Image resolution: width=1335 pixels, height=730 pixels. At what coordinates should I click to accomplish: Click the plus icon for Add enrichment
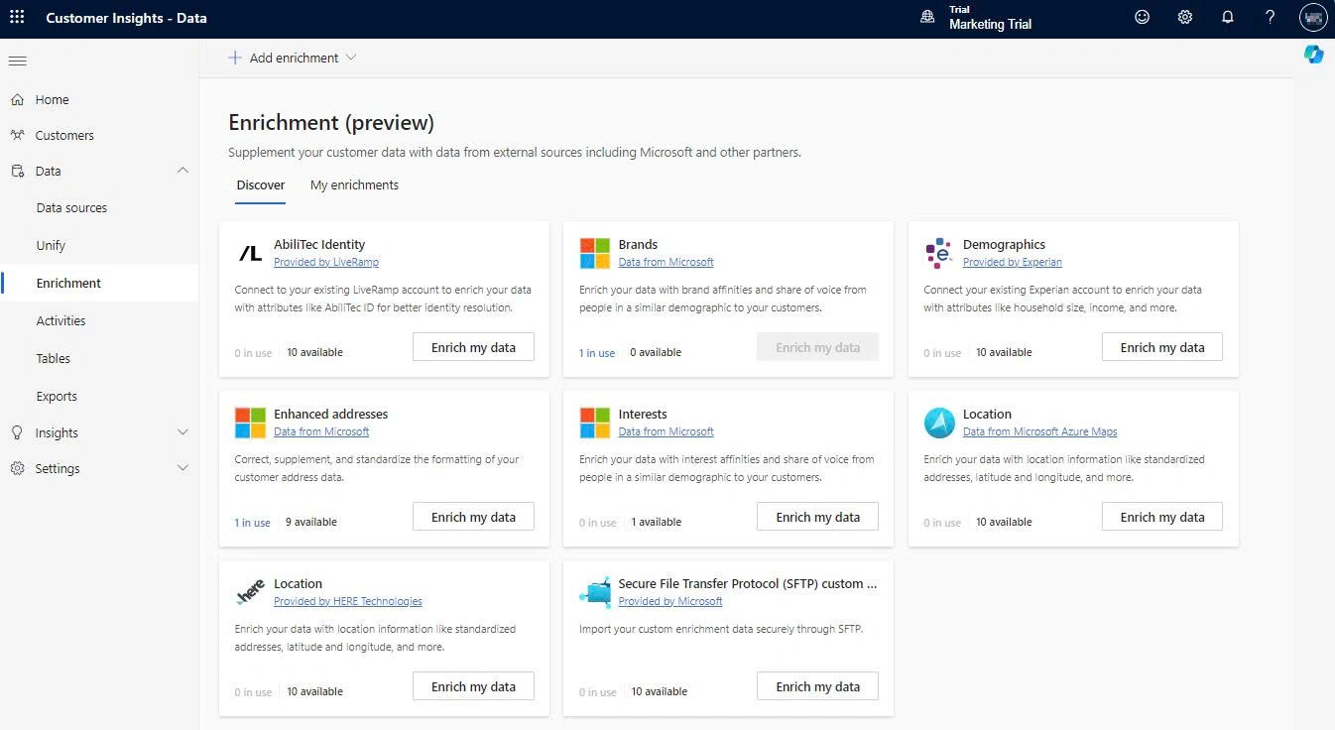[235, 58]
